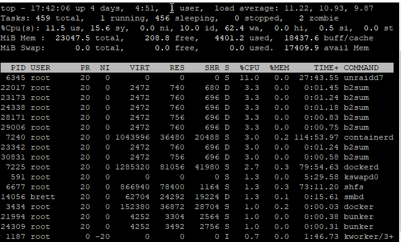Select the kworker/3+ command name
The height and width of the screenshot is (242, 401).
[x=369, y=237]
